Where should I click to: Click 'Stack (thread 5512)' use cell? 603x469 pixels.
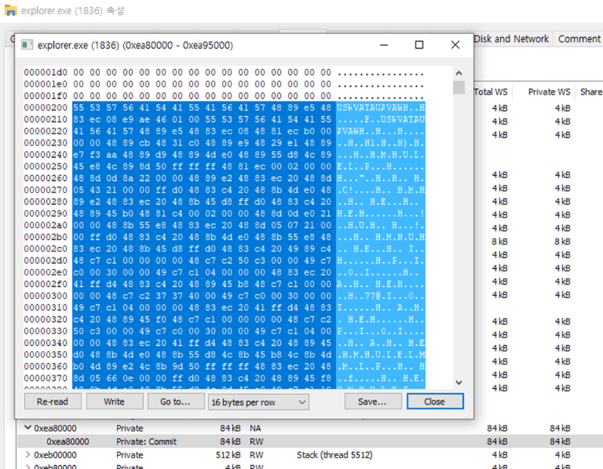[335, 455]
